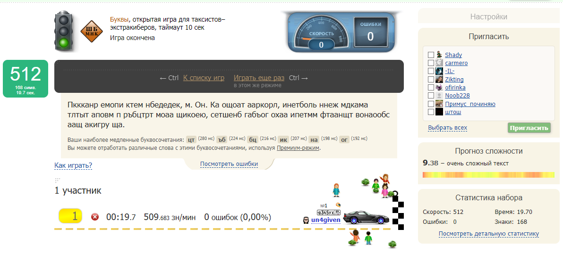This screenshot has height=254, width=563.
Task: Check the ofirinka invite checkbox
Action: [431, 88]
